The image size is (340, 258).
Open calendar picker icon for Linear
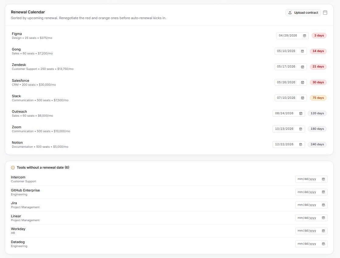point(323,218)
